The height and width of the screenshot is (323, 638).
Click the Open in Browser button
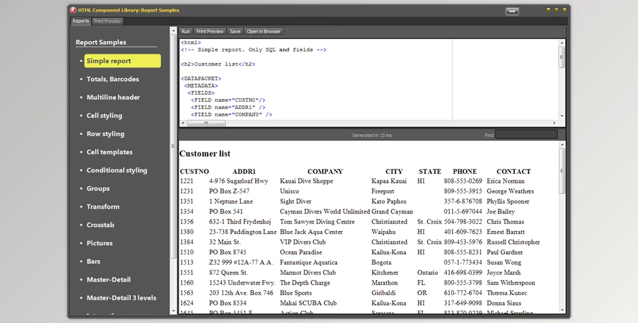[264, 31]
